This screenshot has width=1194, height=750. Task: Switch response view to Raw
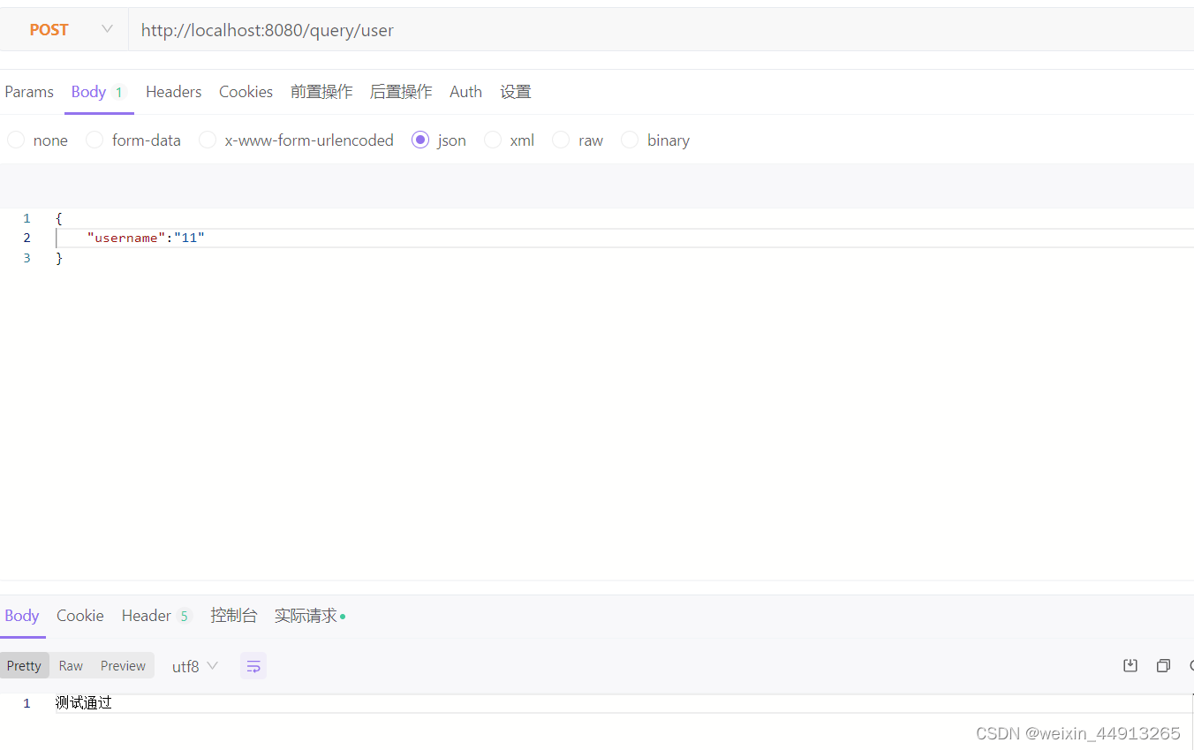coord(70,665)
